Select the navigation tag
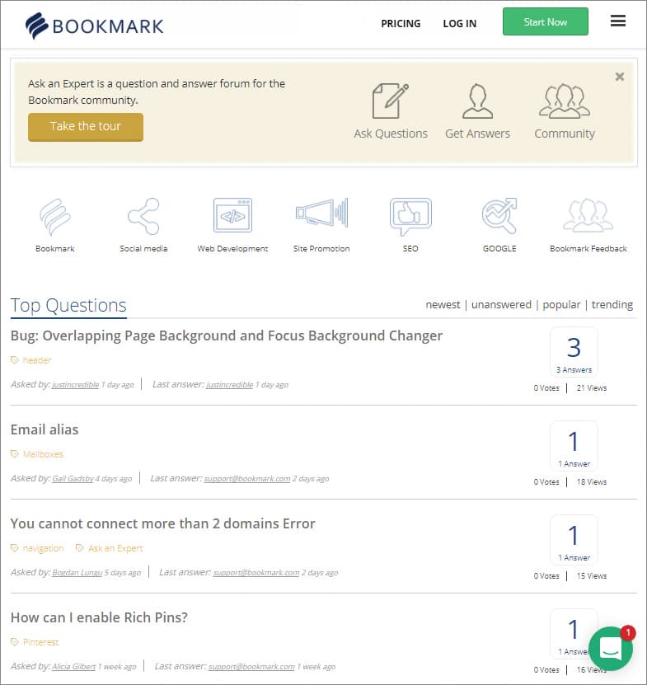Image resolution: width=647 pixels, height=685 pixels. (x=43, y=548)
